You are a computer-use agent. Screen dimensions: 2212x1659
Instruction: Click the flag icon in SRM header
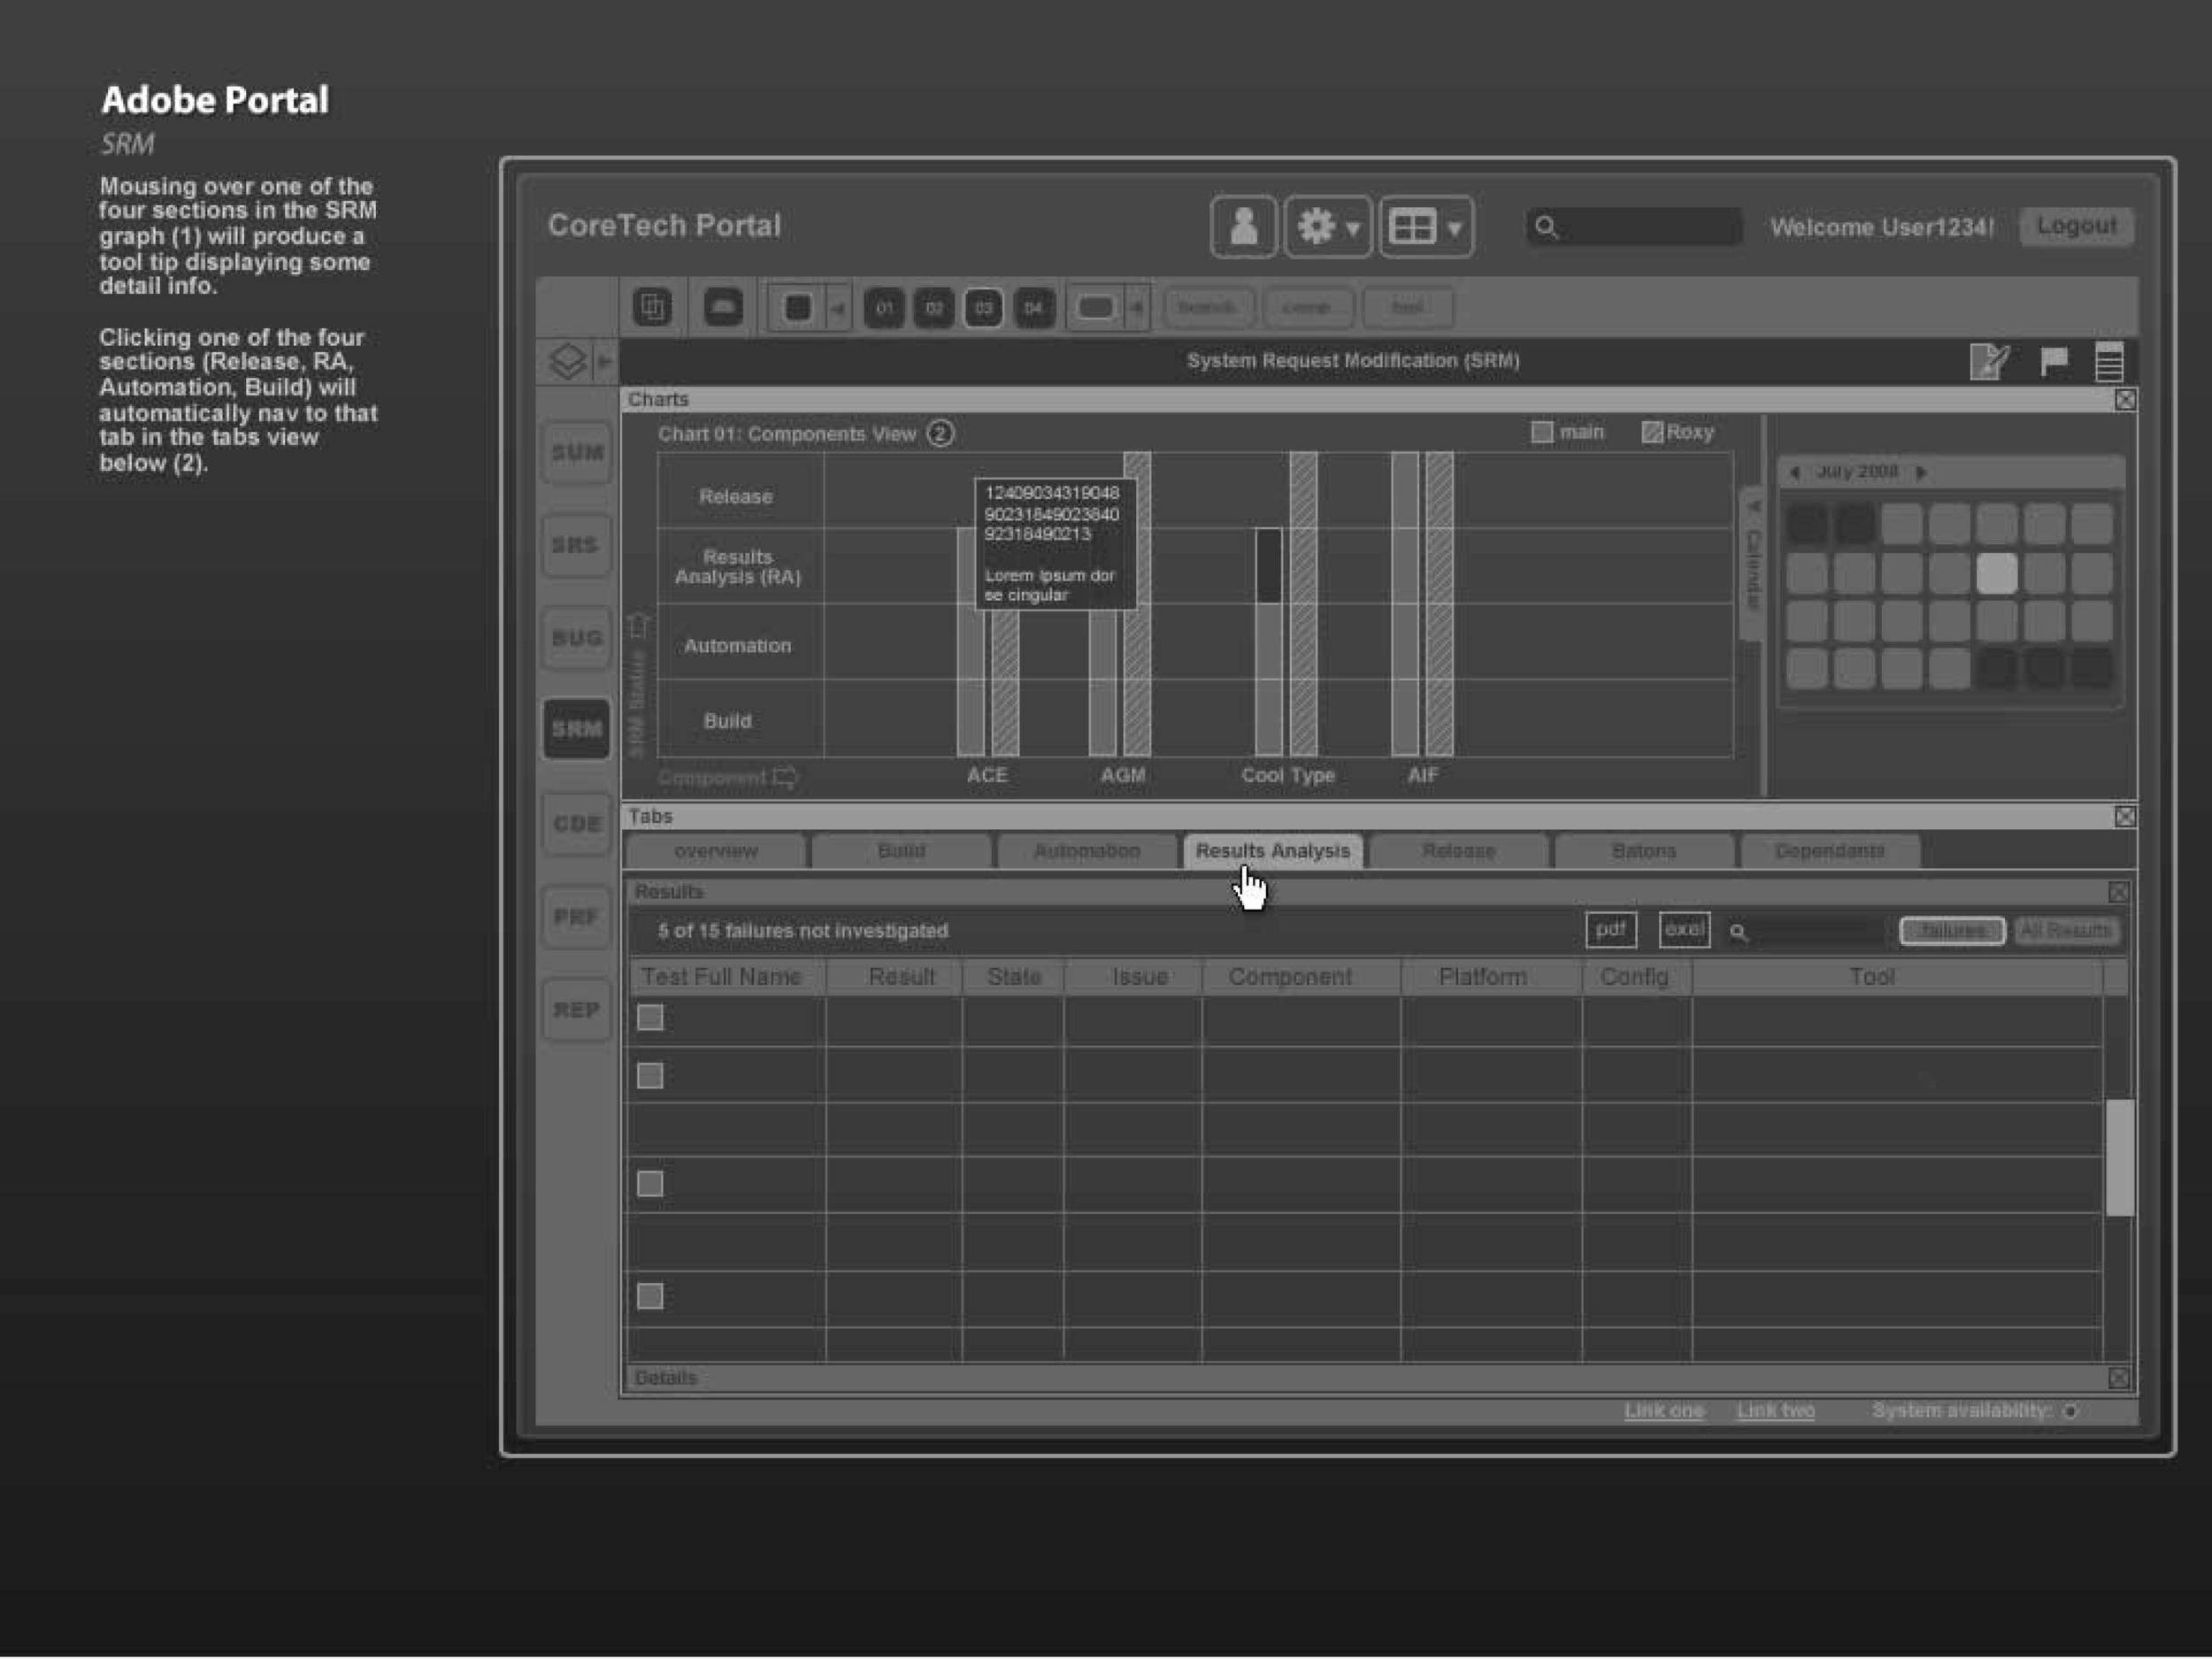coord(2054,361)
